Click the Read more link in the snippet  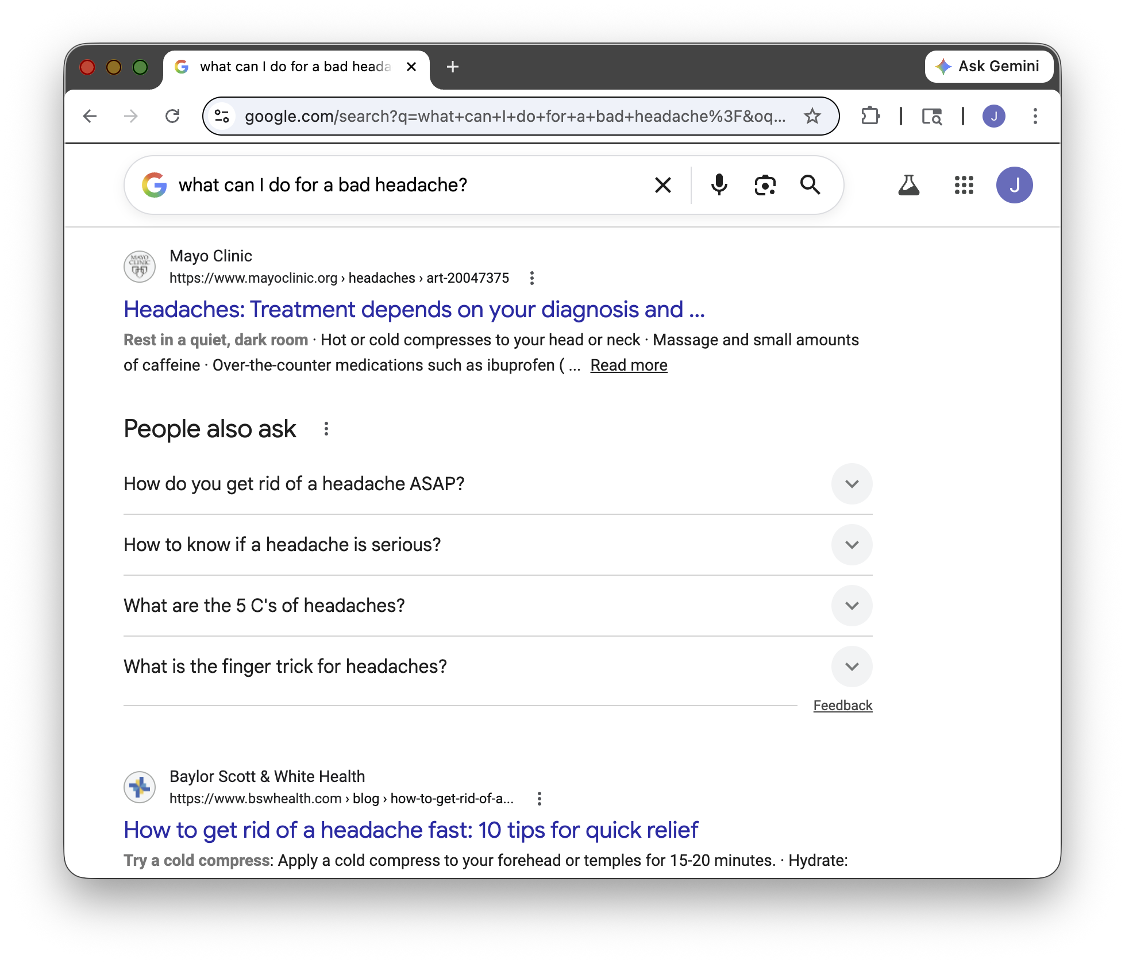629,365
